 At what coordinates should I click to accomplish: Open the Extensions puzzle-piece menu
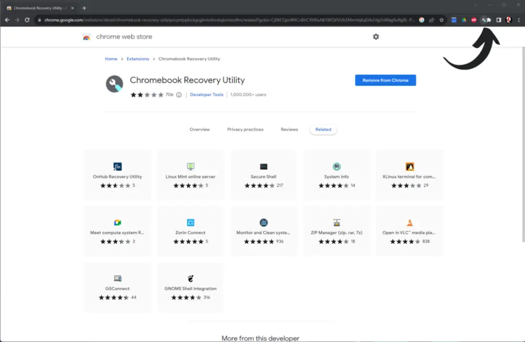click(489, 20)
